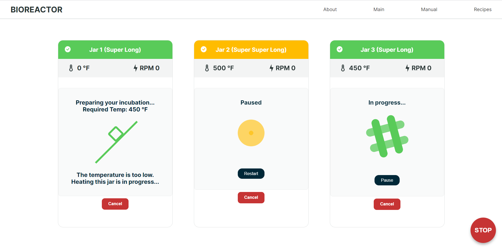Click the RPM lightning bolt icon on Jar 2
Viewport: 502px width, 249px height.
click(271, 68)
